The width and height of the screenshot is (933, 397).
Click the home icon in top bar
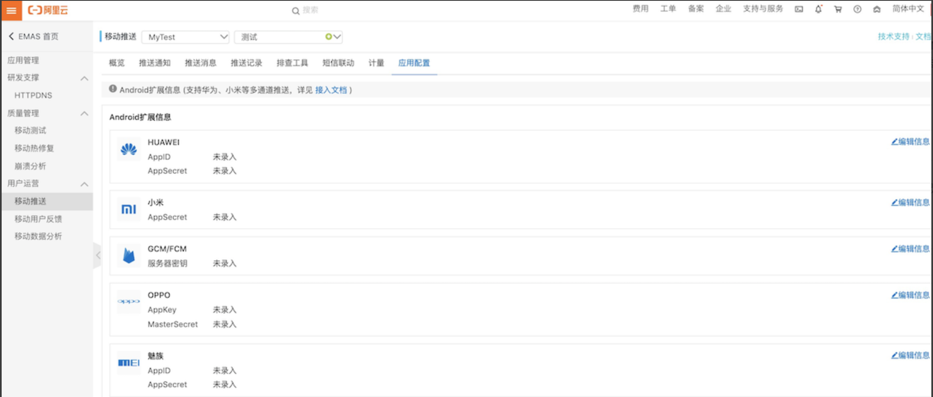pos(877,9)
